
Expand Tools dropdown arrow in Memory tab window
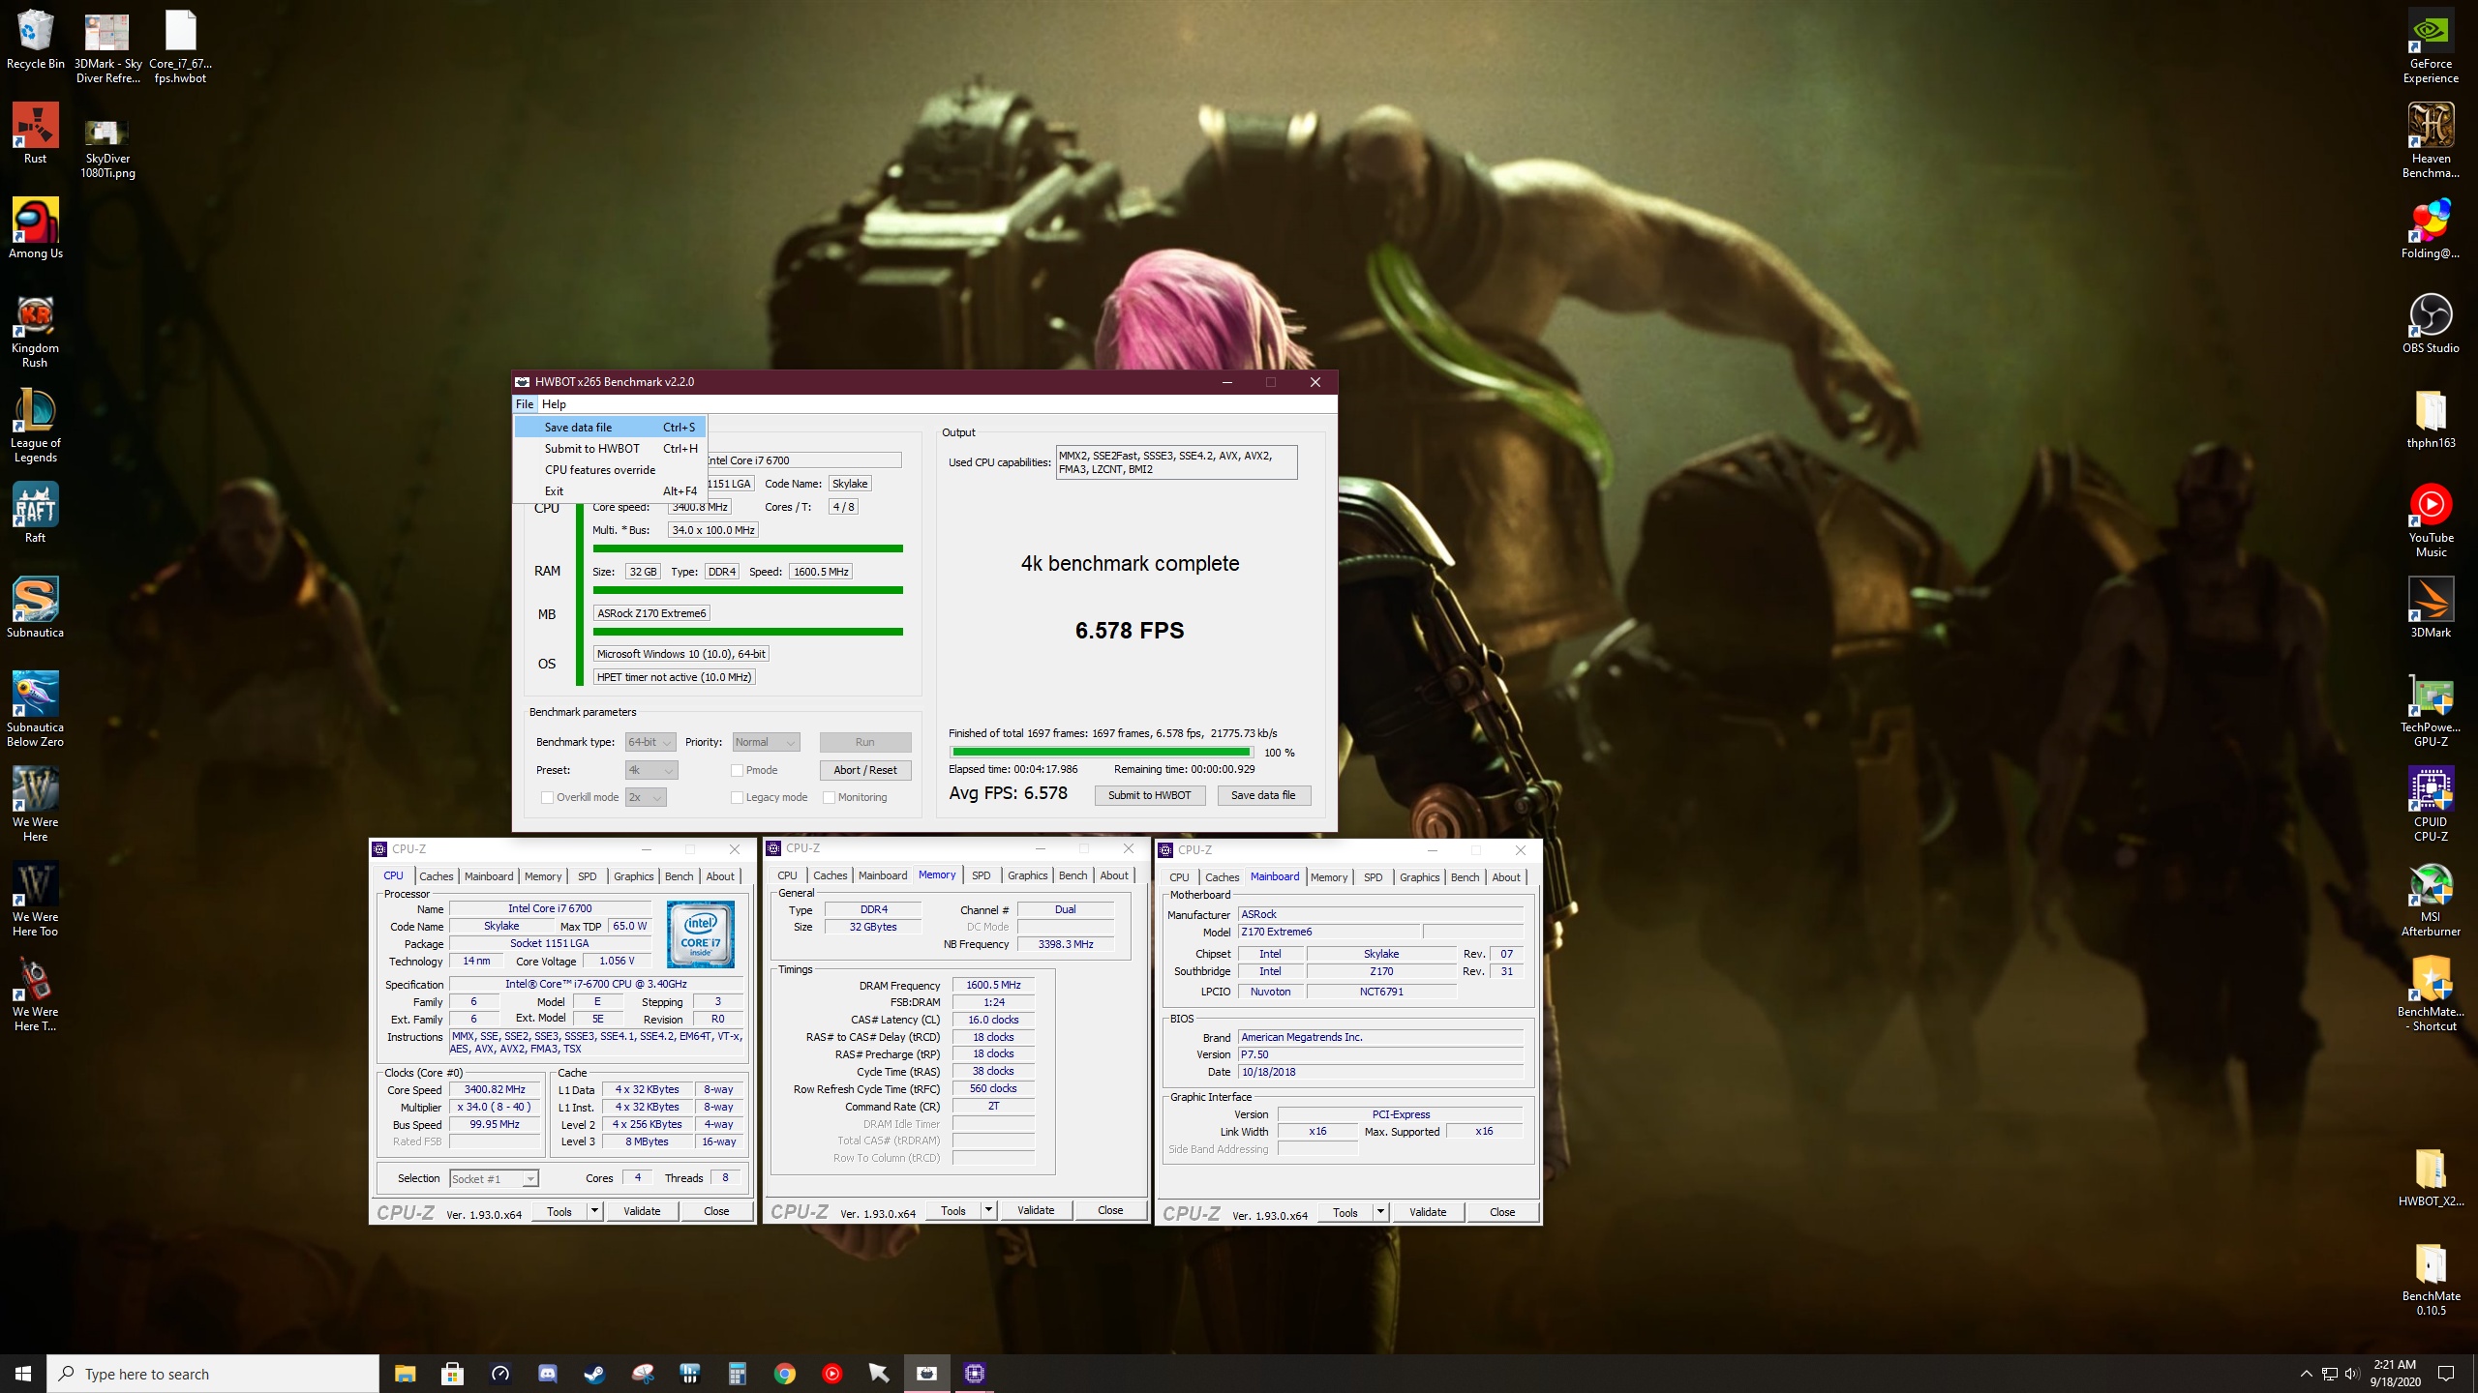pyautogui.click(x=988, y=1210)
